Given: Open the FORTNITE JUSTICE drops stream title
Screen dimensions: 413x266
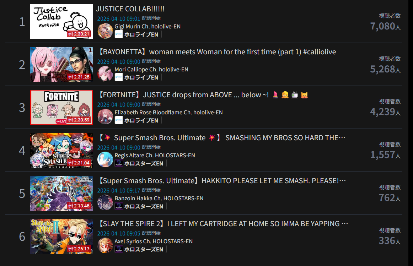Looking at the screenshot, I should point(202,95).
